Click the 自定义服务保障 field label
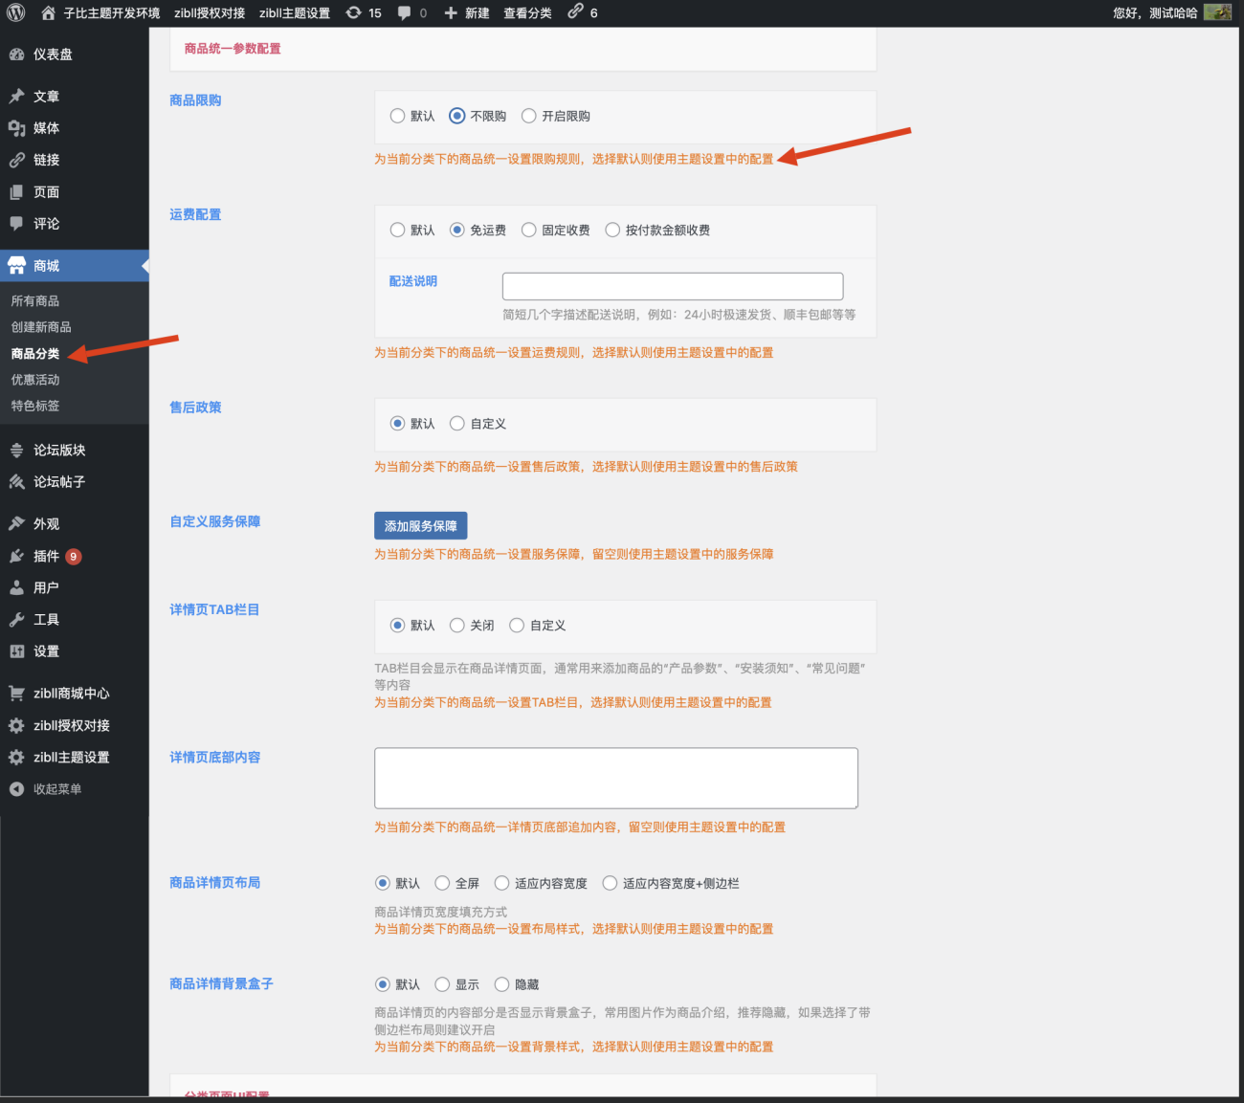The width and height of the screenshot is (1244, 1103). (x=215, y=521)
